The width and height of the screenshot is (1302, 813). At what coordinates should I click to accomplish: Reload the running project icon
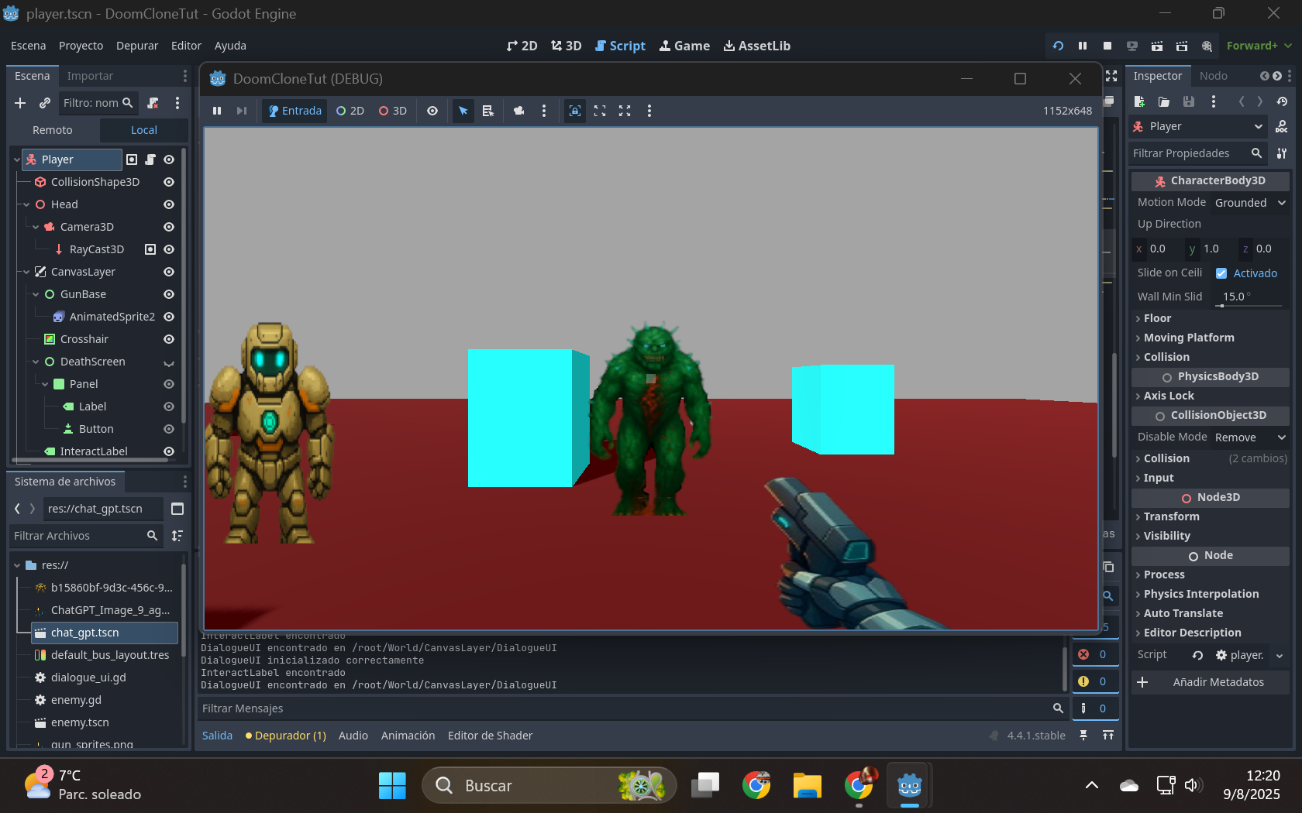(1058, 46)
